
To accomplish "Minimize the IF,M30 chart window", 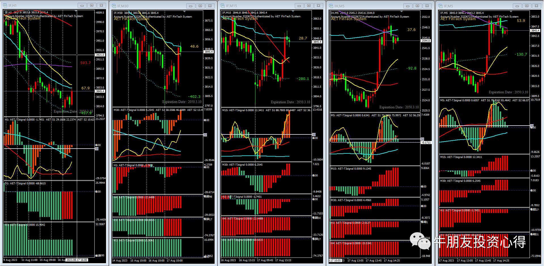I will tap(191, 6).
